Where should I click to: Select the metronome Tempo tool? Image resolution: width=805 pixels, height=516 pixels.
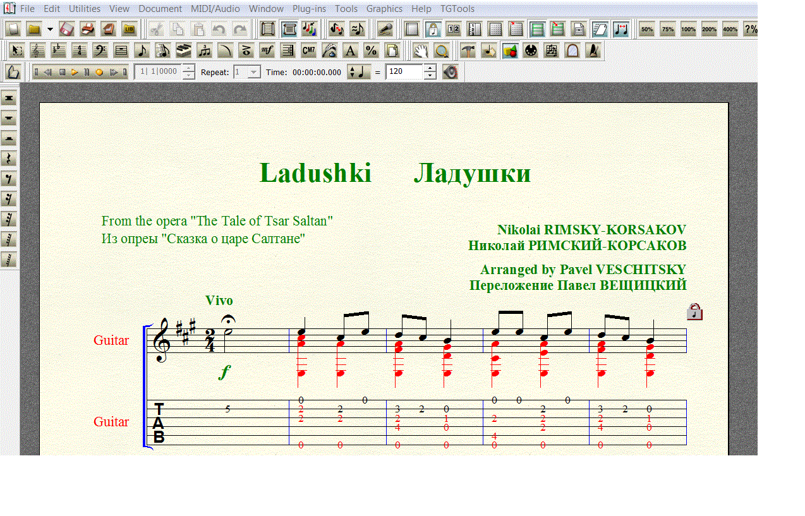click(593, 51)
